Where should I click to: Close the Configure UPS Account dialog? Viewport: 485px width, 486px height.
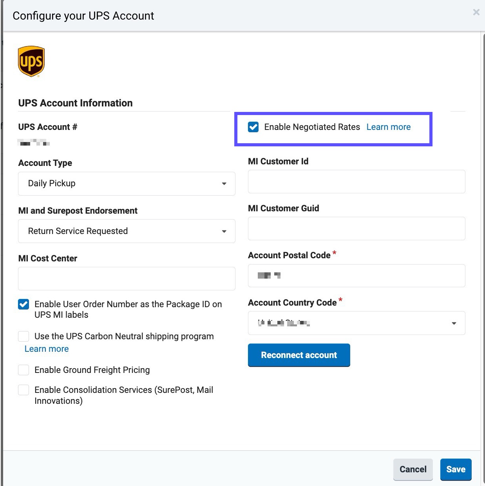[476, 12]
